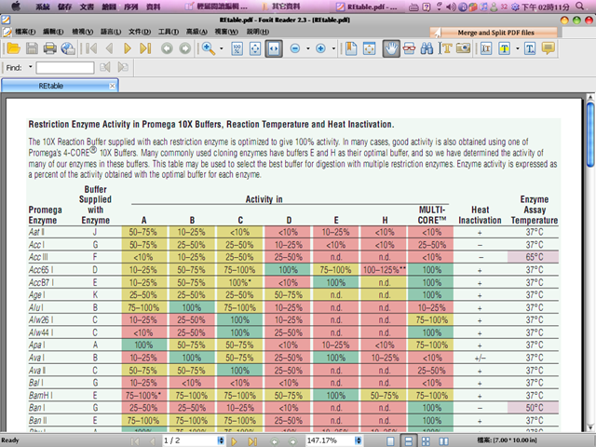Open zoom tool dropdown arrow
Screen dimensions: 596x447
[222, 48]
